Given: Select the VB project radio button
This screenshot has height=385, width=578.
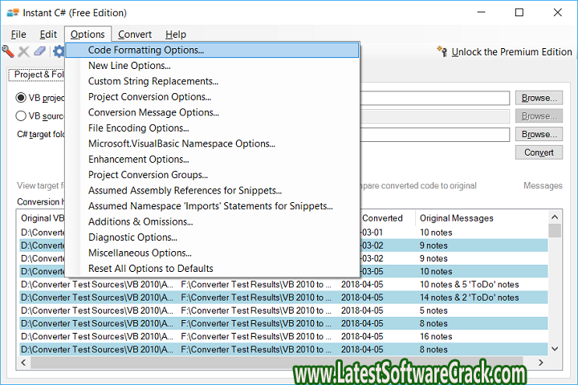Looking at the screenshot, I should click(x=21, y=98).
